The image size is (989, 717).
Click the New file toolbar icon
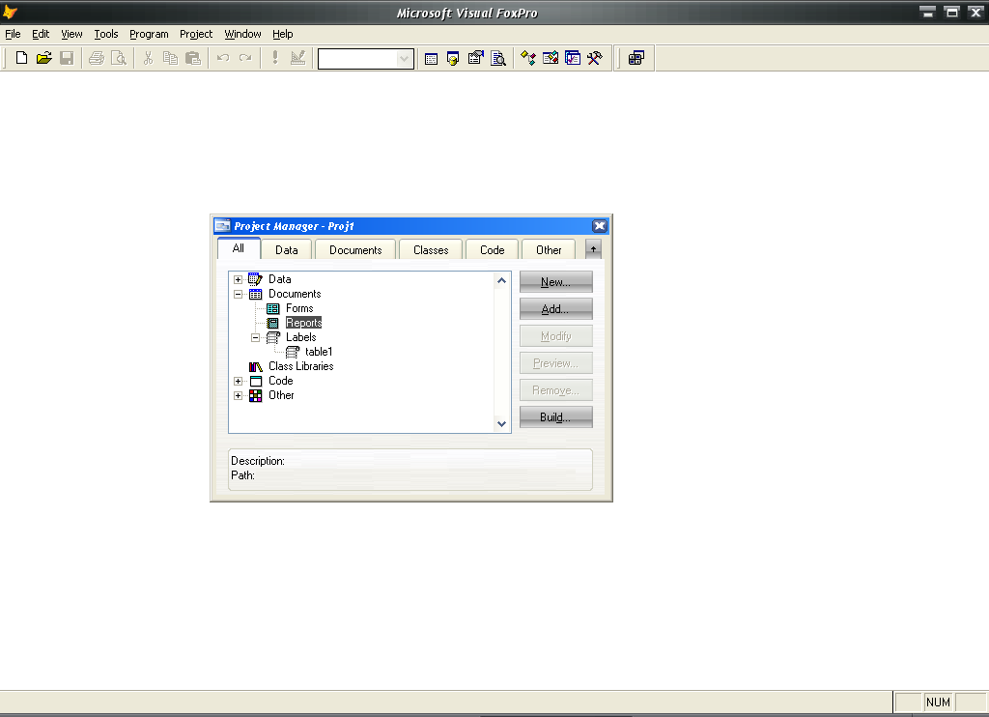coord(21,58)
